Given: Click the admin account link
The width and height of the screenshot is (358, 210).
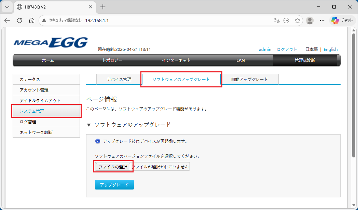Looking at the screenshot, I should [x=265, y=49].
